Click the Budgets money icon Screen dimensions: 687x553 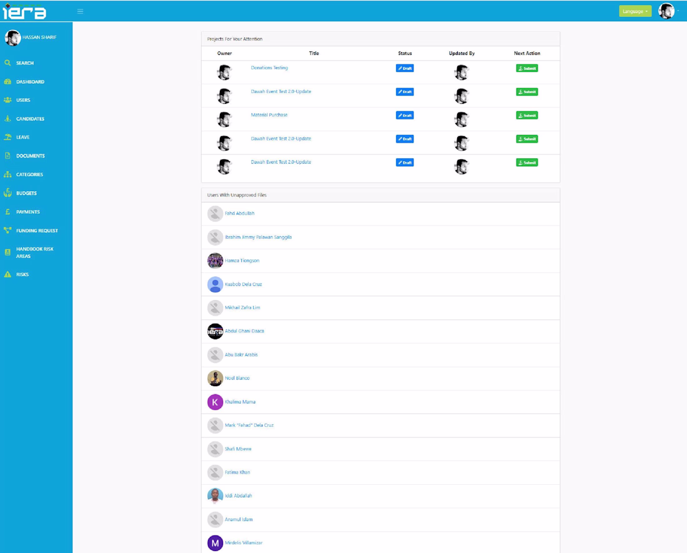(7, 193)
